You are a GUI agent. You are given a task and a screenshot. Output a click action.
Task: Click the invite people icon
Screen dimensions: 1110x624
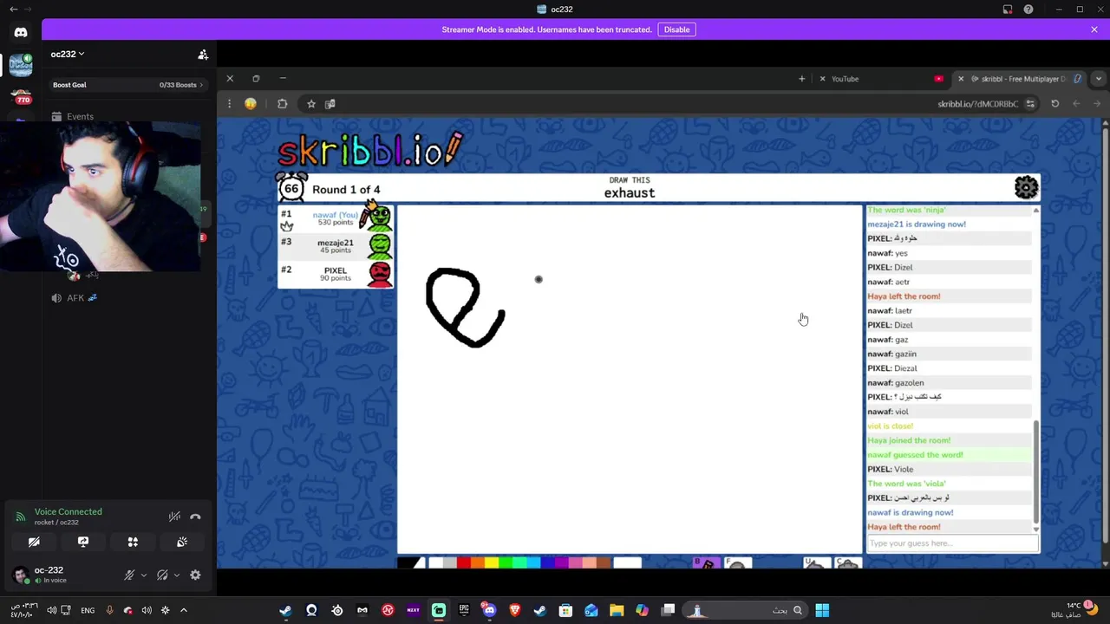click(203, 55)
